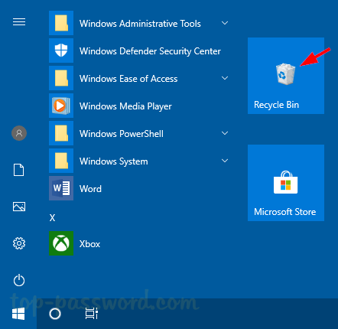This screenshot has width=338, height=329.
Task: Open the Recycle Bin tile
Action: pyautogui.click(x=286, y=76)
